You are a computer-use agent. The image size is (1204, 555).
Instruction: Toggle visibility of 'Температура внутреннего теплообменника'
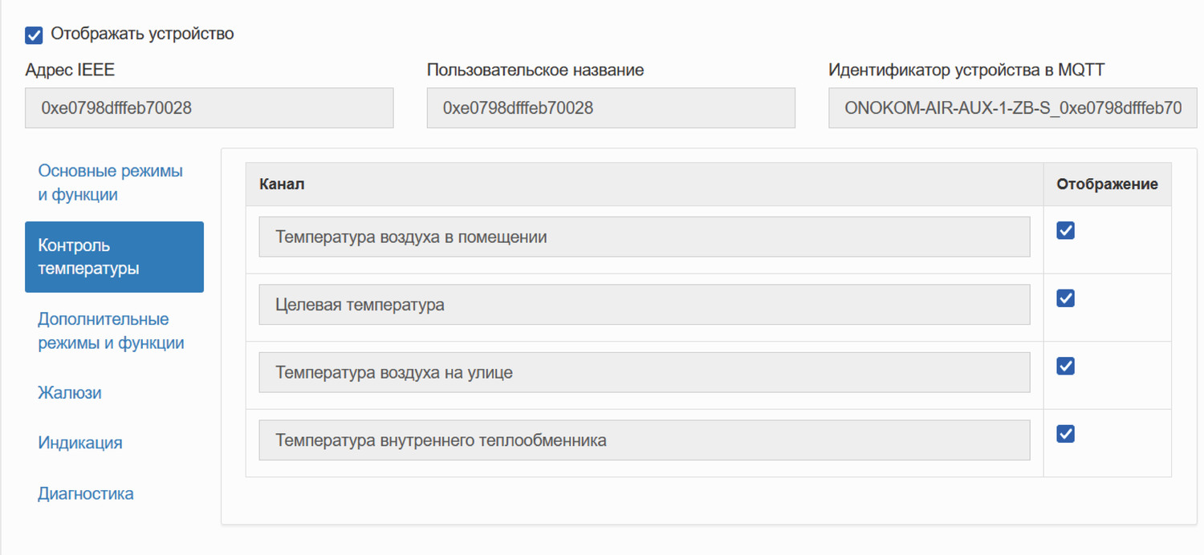[1064, 434]
